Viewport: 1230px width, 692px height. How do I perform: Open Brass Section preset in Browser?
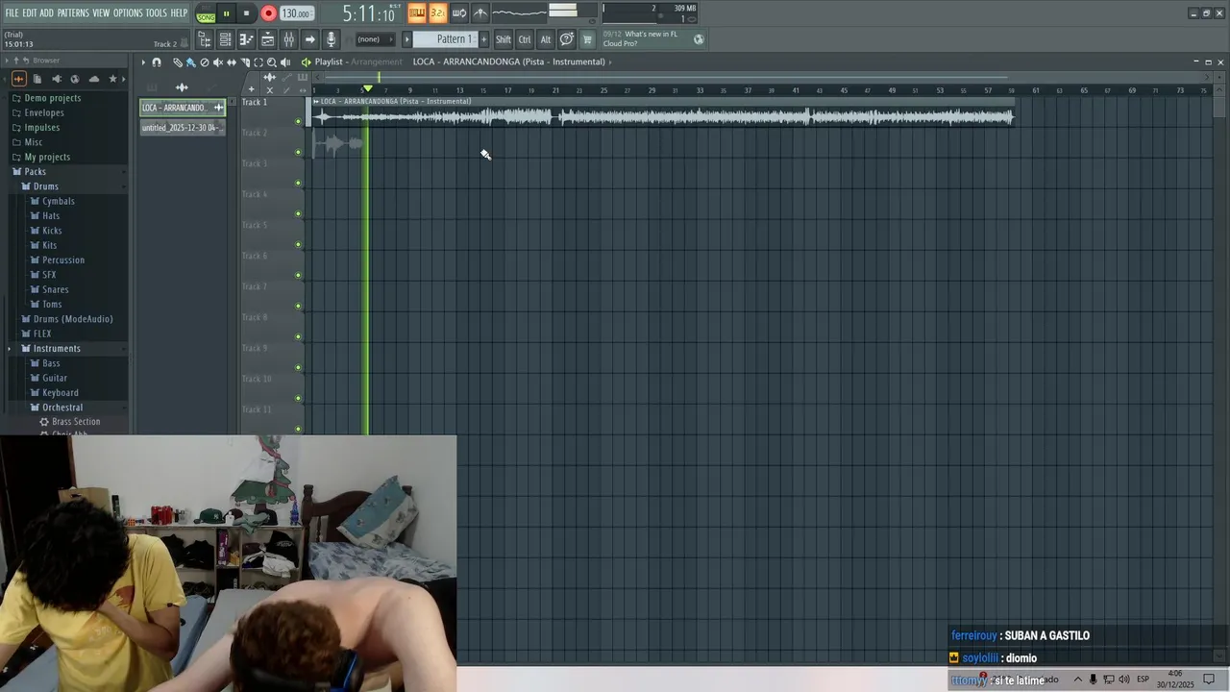point(76,422)
